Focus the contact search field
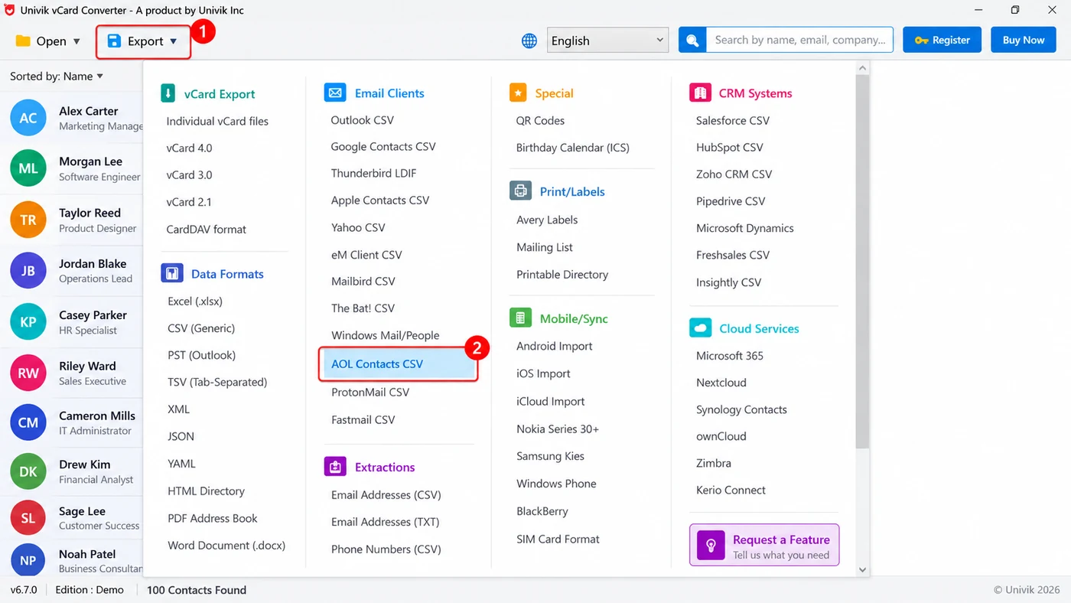Screen dimensions: 1071x603 click(x=799, y=41)
